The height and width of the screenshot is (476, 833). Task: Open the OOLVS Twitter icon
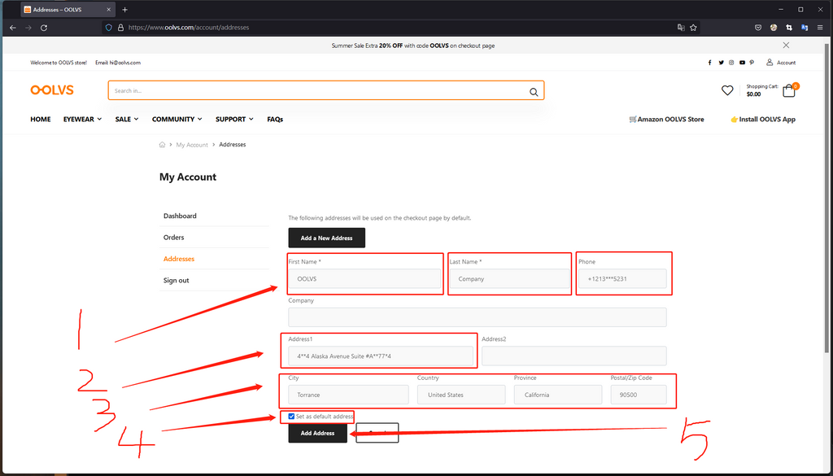click(x=720, y=63)
